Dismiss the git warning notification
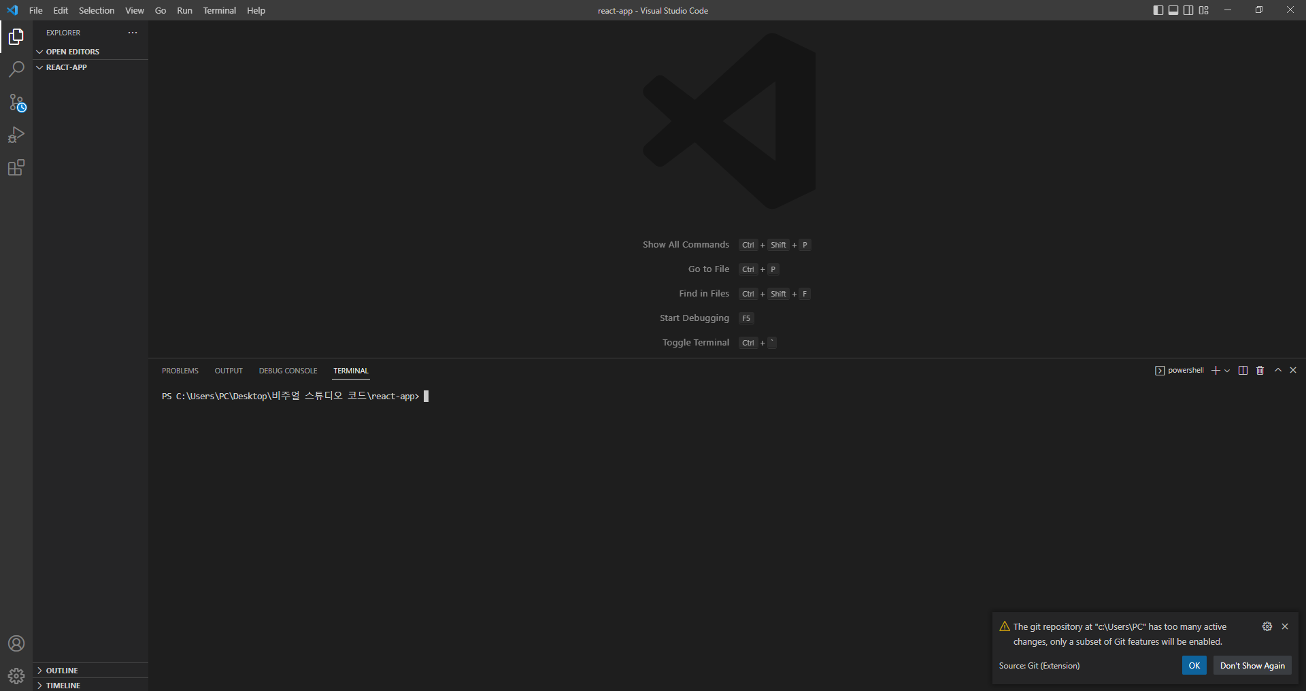 pos(1285,626)
